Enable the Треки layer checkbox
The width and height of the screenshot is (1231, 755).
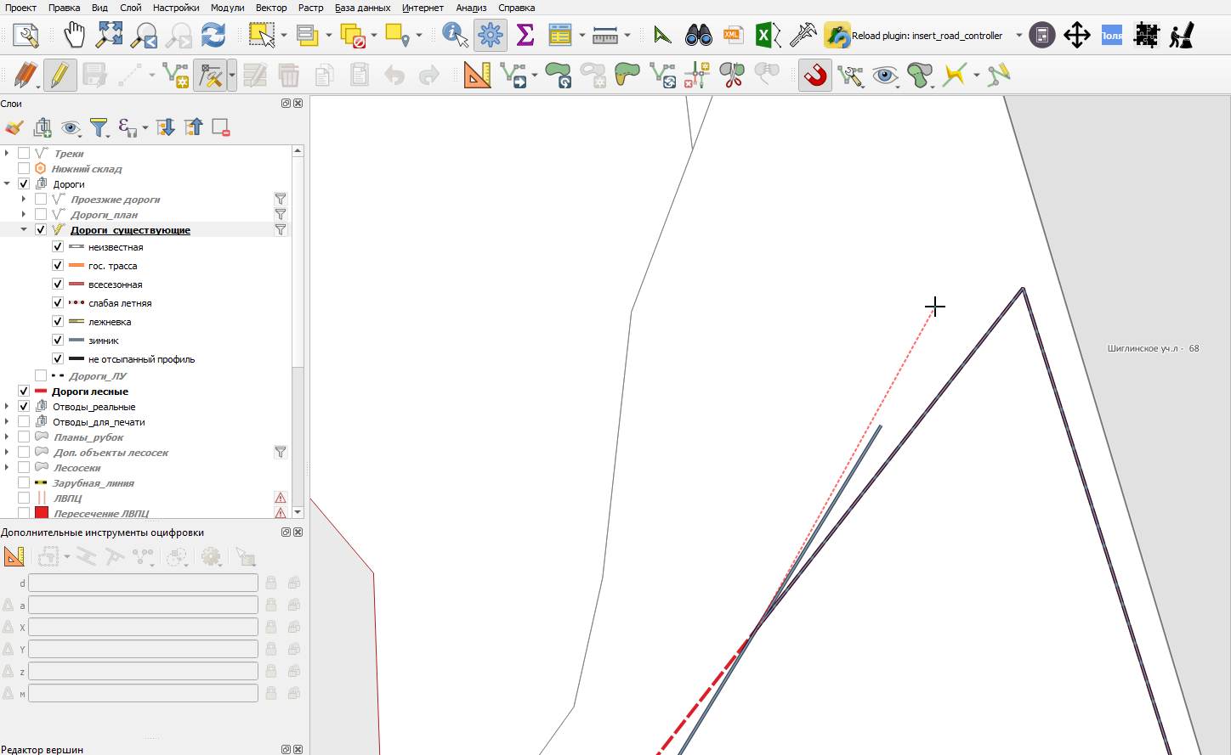coord(24,154)
